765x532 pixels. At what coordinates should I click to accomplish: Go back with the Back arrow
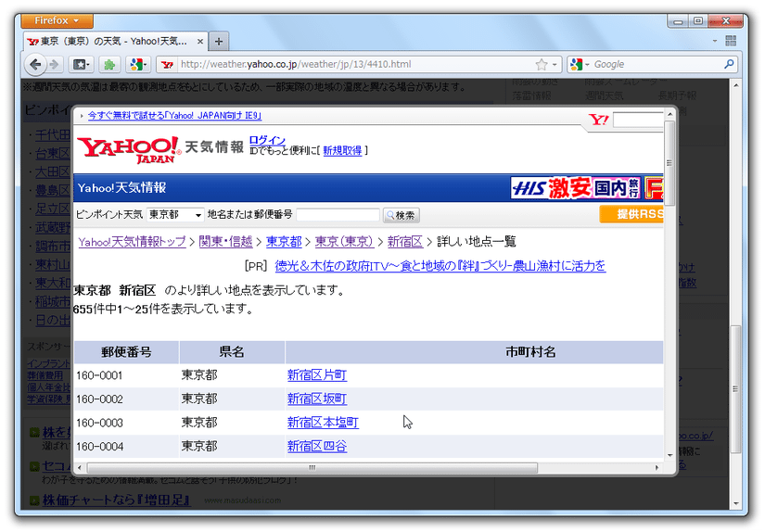pyautogui.click(x=35, y=64)
